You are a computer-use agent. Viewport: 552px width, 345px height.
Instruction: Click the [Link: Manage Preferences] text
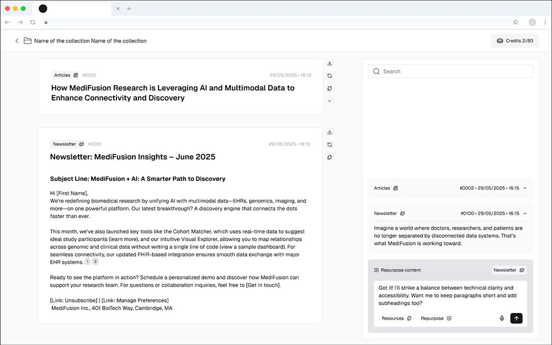[135, 300]
